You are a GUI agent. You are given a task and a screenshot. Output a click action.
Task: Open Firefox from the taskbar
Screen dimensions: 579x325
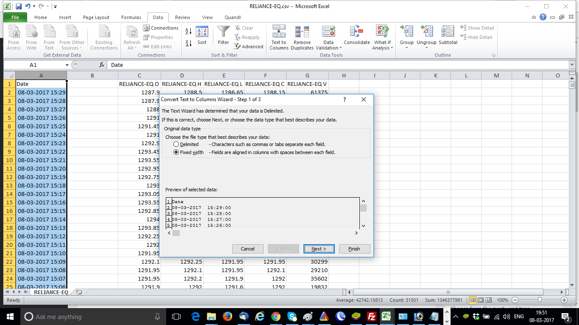pyautogui.click(x=227, y=317)
